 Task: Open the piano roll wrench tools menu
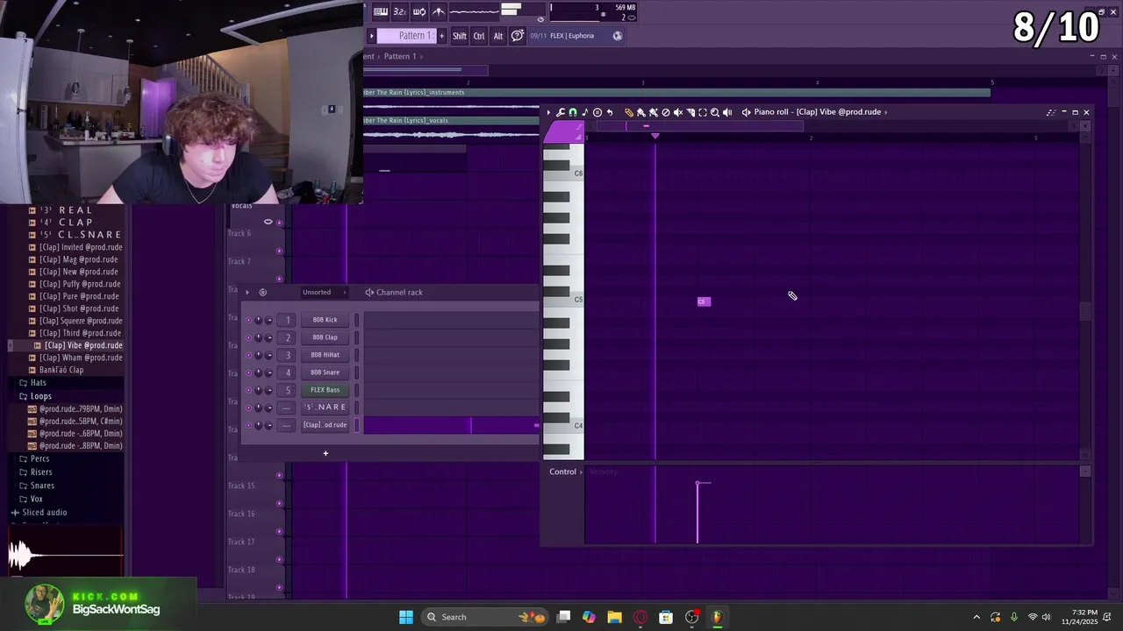(561, 112)
